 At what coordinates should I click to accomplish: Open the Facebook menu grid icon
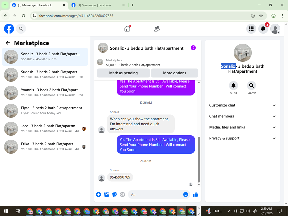point(251,29)
